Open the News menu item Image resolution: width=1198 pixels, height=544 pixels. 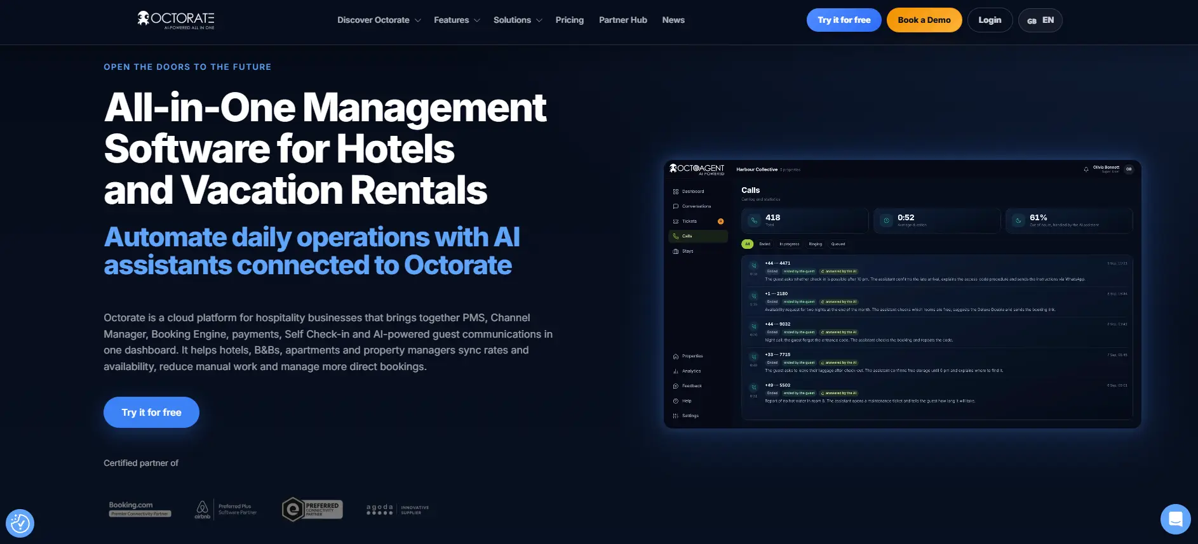click(673, 20)
